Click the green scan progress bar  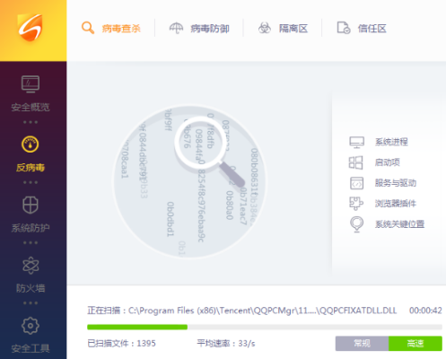137,327
